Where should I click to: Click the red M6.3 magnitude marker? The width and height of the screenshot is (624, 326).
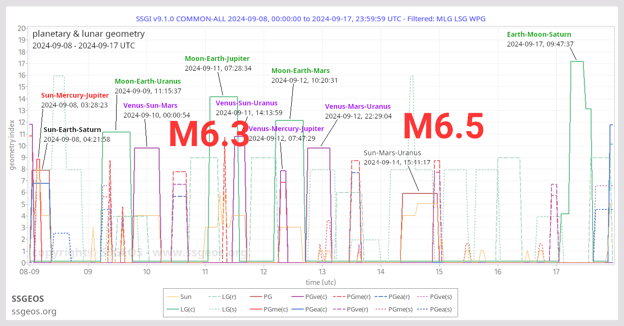pos(209,135)
